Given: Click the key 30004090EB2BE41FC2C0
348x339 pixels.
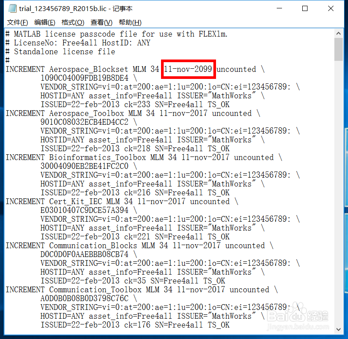Looking at the screenshot, I should point(84,166).
